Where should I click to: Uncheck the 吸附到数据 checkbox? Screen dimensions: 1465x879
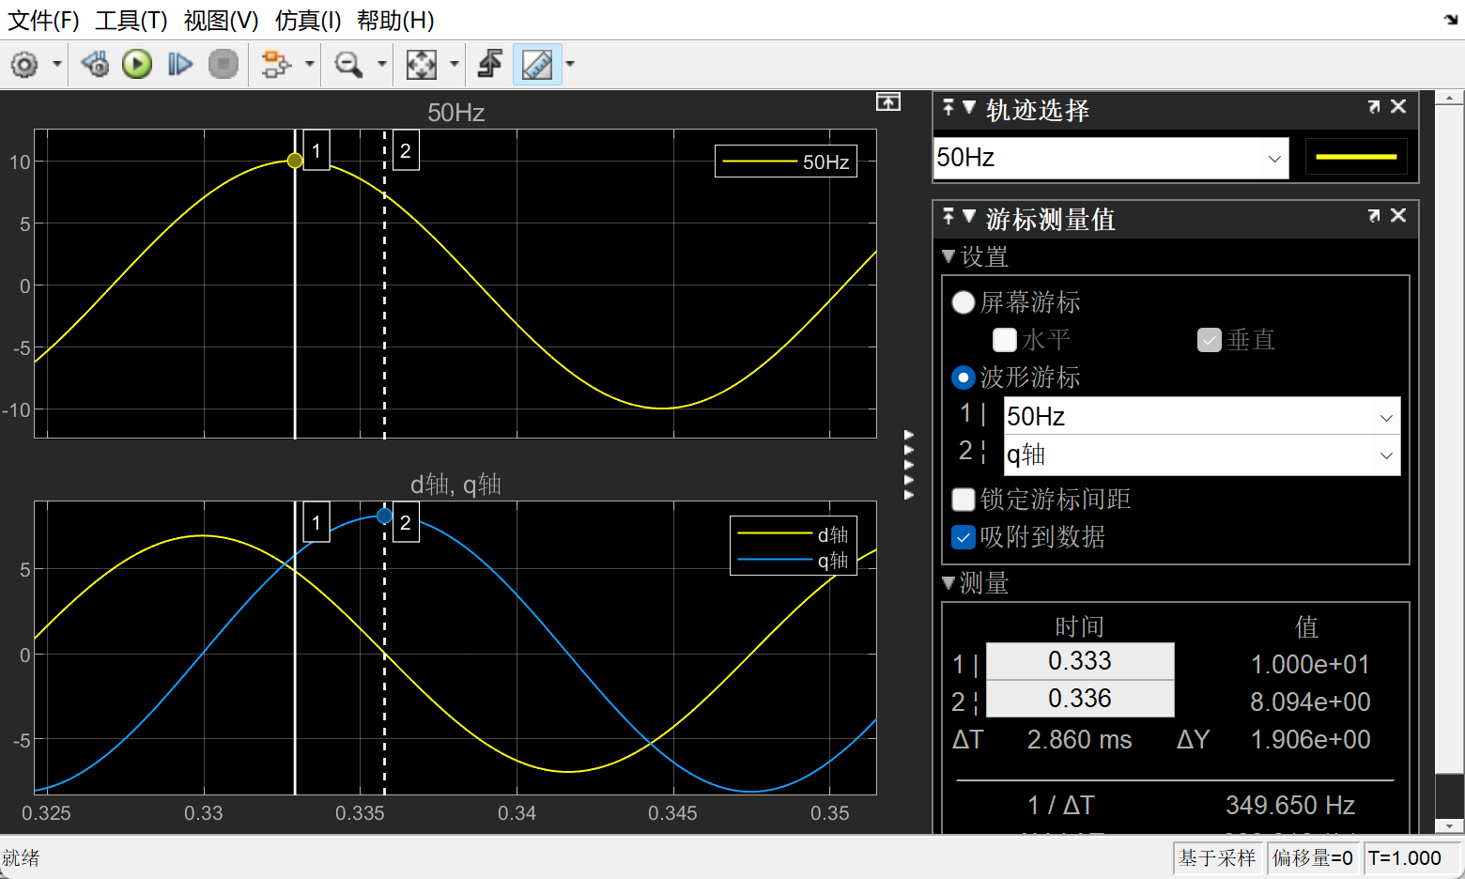963,537
